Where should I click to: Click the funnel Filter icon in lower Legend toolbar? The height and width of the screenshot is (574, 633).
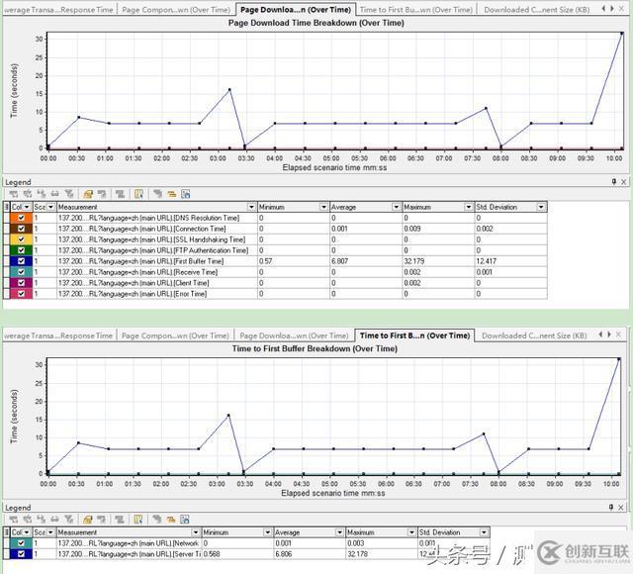(69, 520)
